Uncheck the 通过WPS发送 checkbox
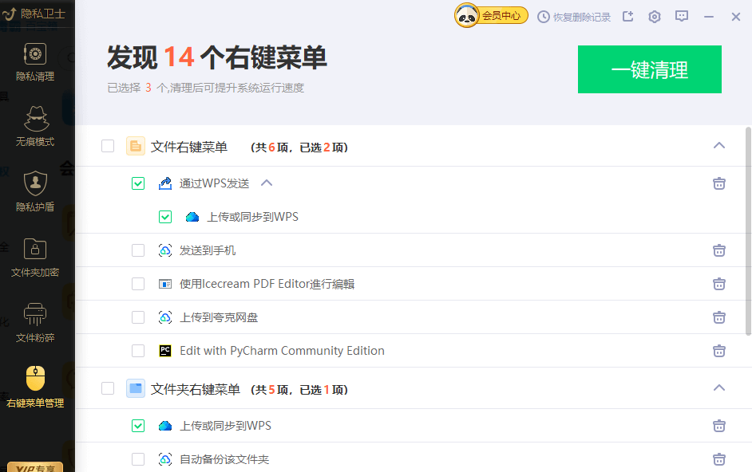Image resolution: width=752 pixels, height=472 pixels. point(138,183)
